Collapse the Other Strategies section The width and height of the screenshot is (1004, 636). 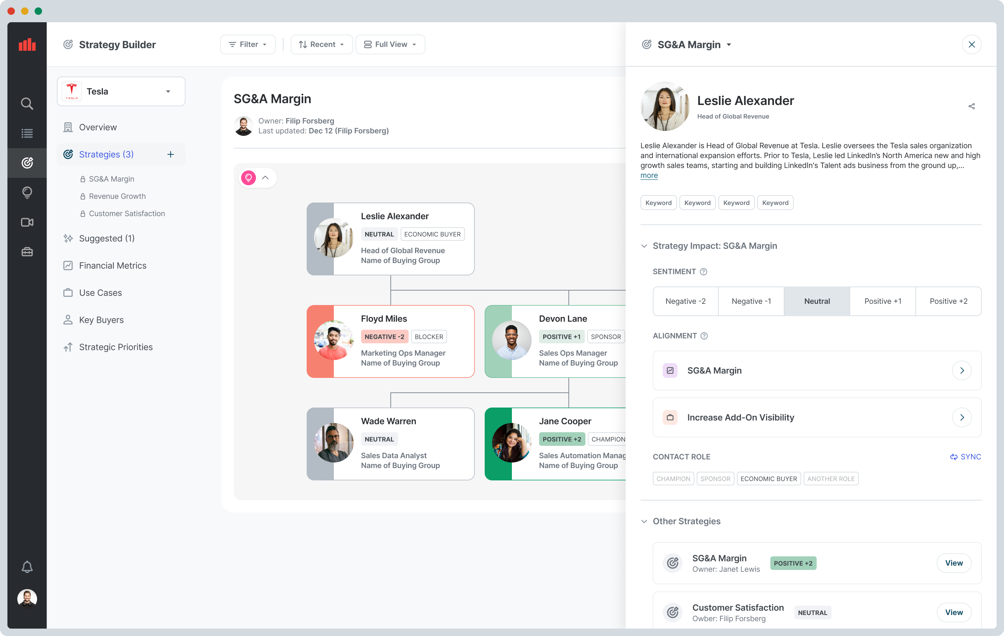(x=644, y=522)
